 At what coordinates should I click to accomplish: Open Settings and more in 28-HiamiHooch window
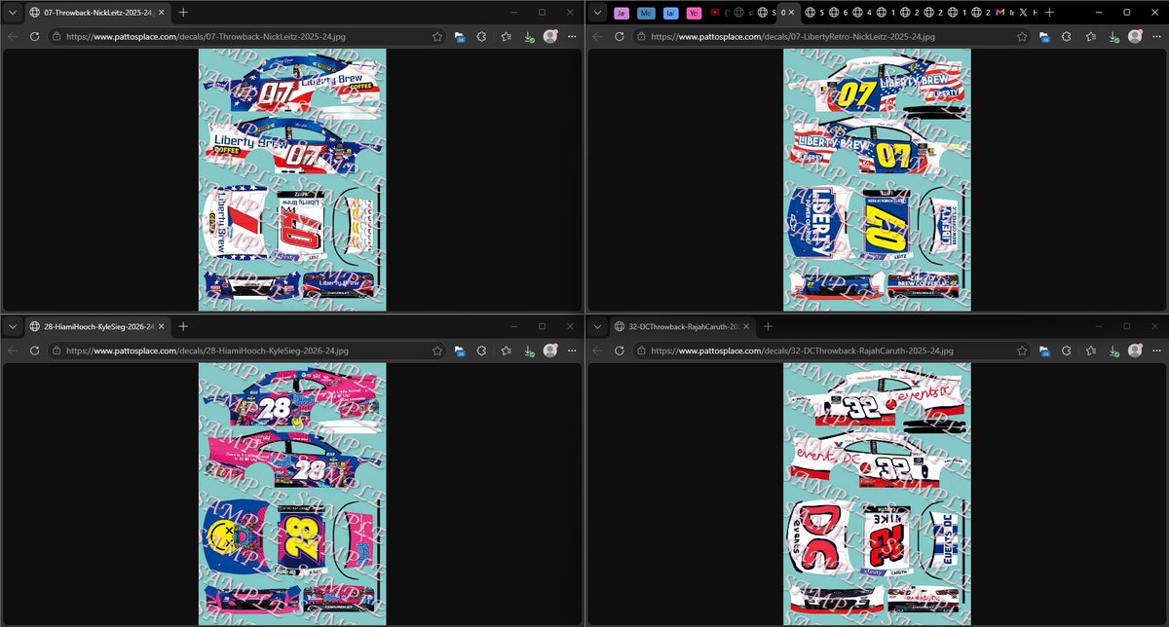(571, 350)
